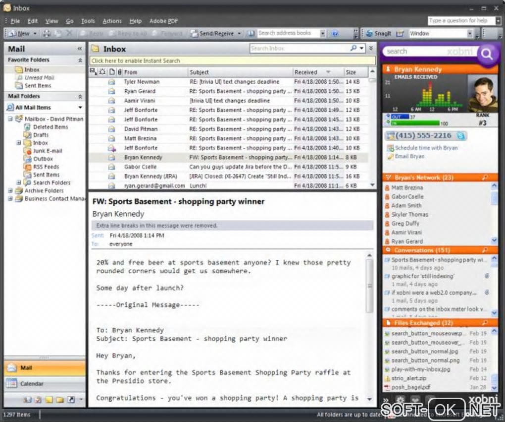Viewport: 505px width, 422px height.
Task: Open the SnagIt Window profile combo box
Action: [x=441, y=34]
